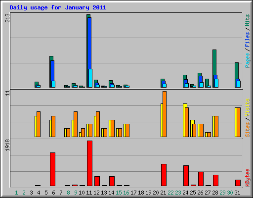Click the Files legend label

[248, 40]
